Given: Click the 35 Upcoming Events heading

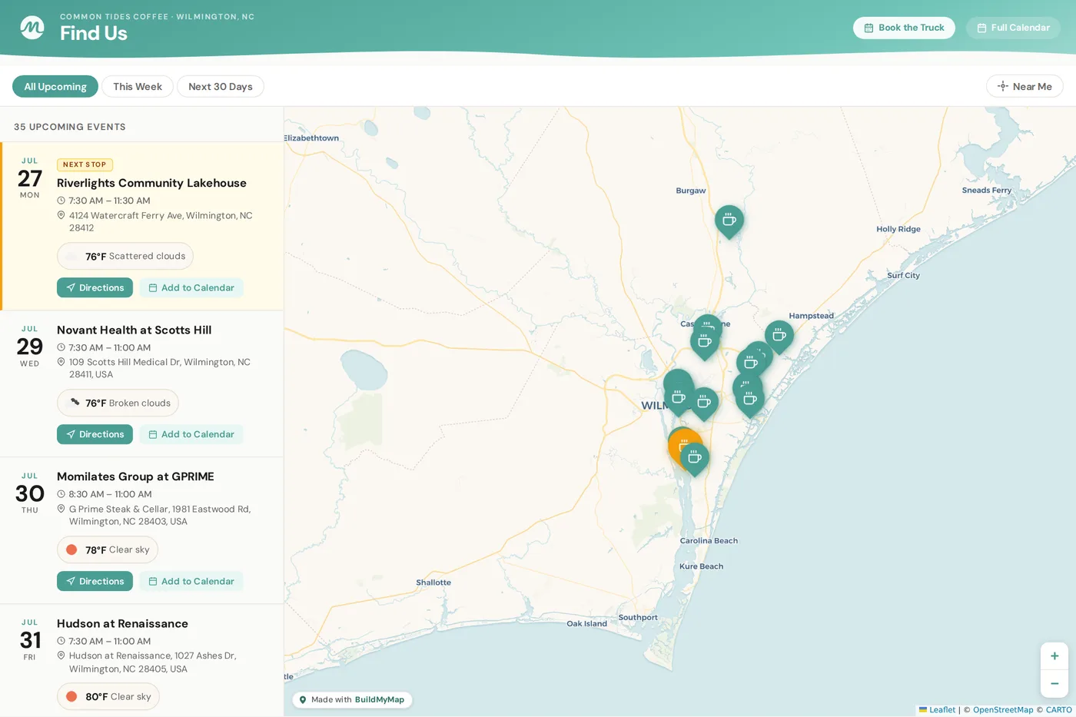Looking at the screenshot, I should tap(70, 127).
